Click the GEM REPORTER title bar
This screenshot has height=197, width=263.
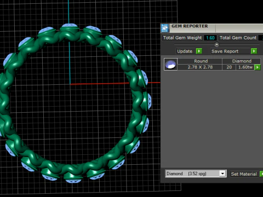click(212, 28)
